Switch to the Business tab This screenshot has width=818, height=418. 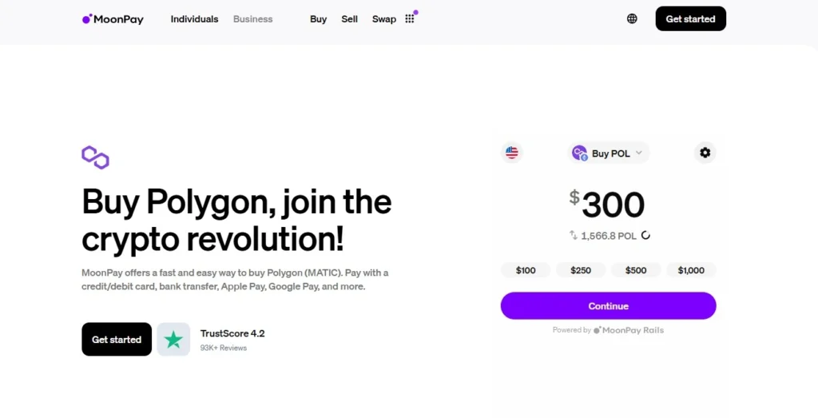click(253, 19)
